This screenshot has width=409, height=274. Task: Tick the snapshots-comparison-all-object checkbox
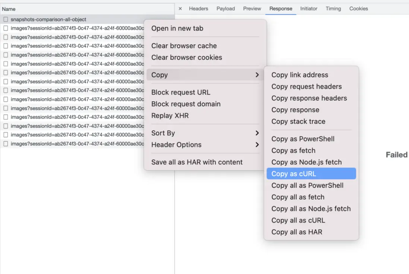point(6,19)
